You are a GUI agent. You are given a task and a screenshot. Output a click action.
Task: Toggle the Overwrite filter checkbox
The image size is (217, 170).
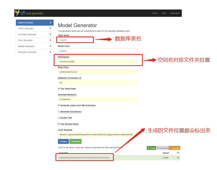click(170, 148)
